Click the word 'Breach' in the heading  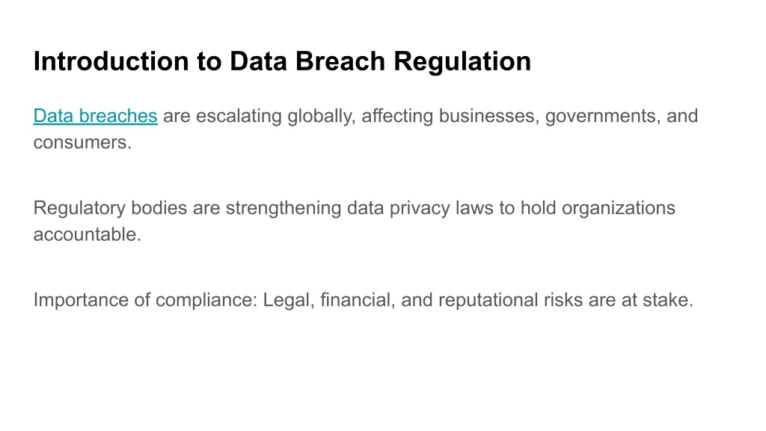click(340, 61)
